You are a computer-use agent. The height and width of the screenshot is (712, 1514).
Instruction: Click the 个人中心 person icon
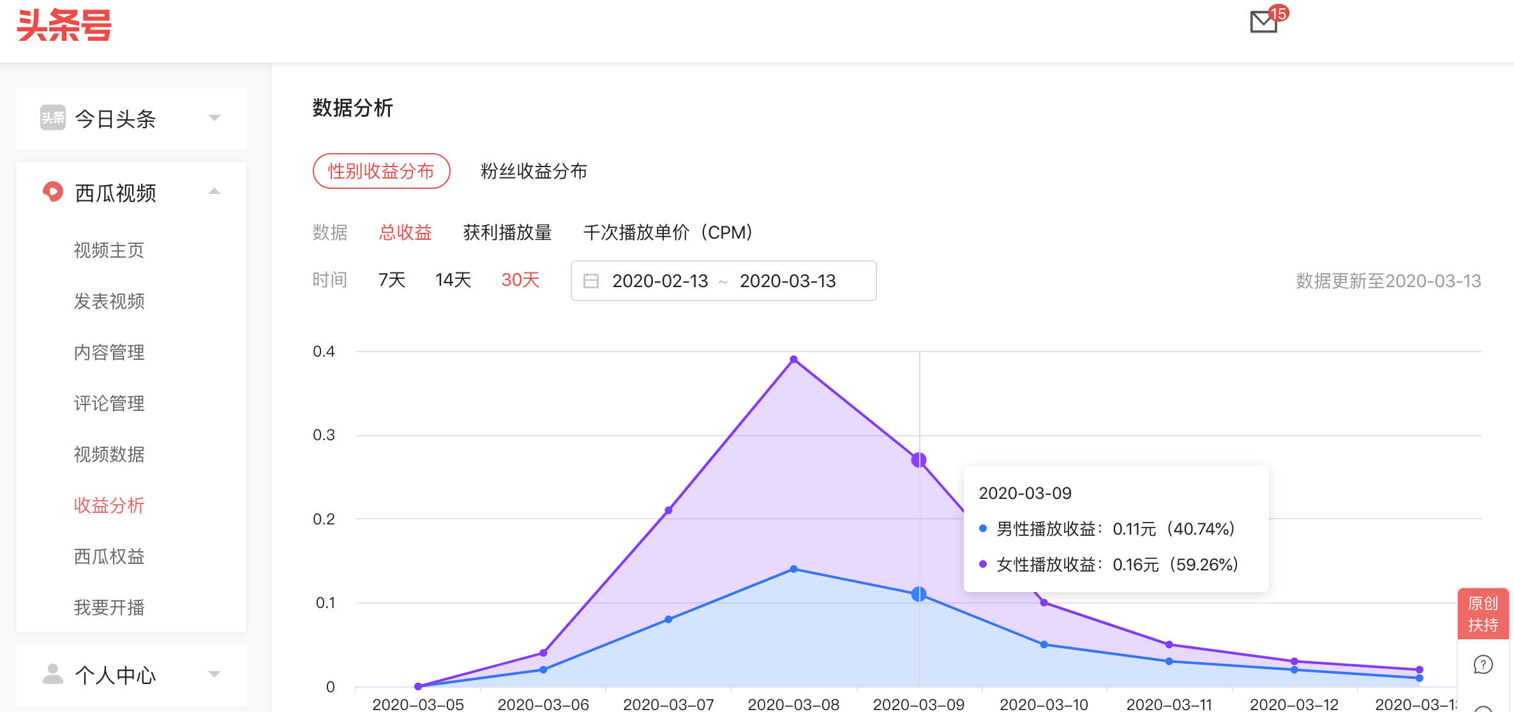coord(52,674)
